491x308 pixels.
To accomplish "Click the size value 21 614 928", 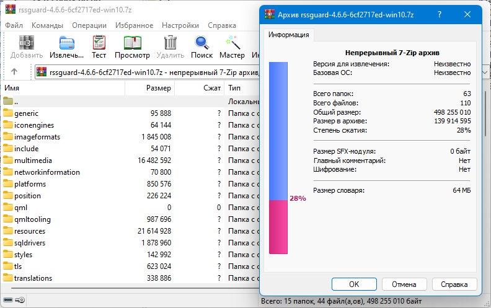I will (154, 231).
